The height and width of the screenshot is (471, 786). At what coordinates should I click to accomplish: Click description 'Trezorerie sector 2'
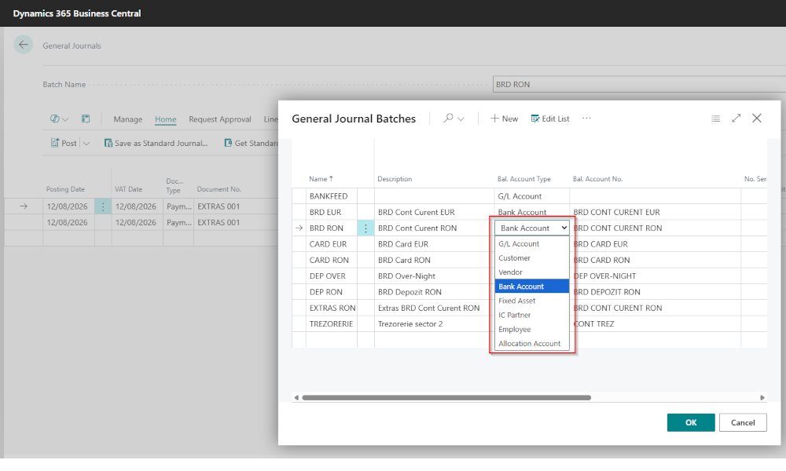click(x=410, y=324)
